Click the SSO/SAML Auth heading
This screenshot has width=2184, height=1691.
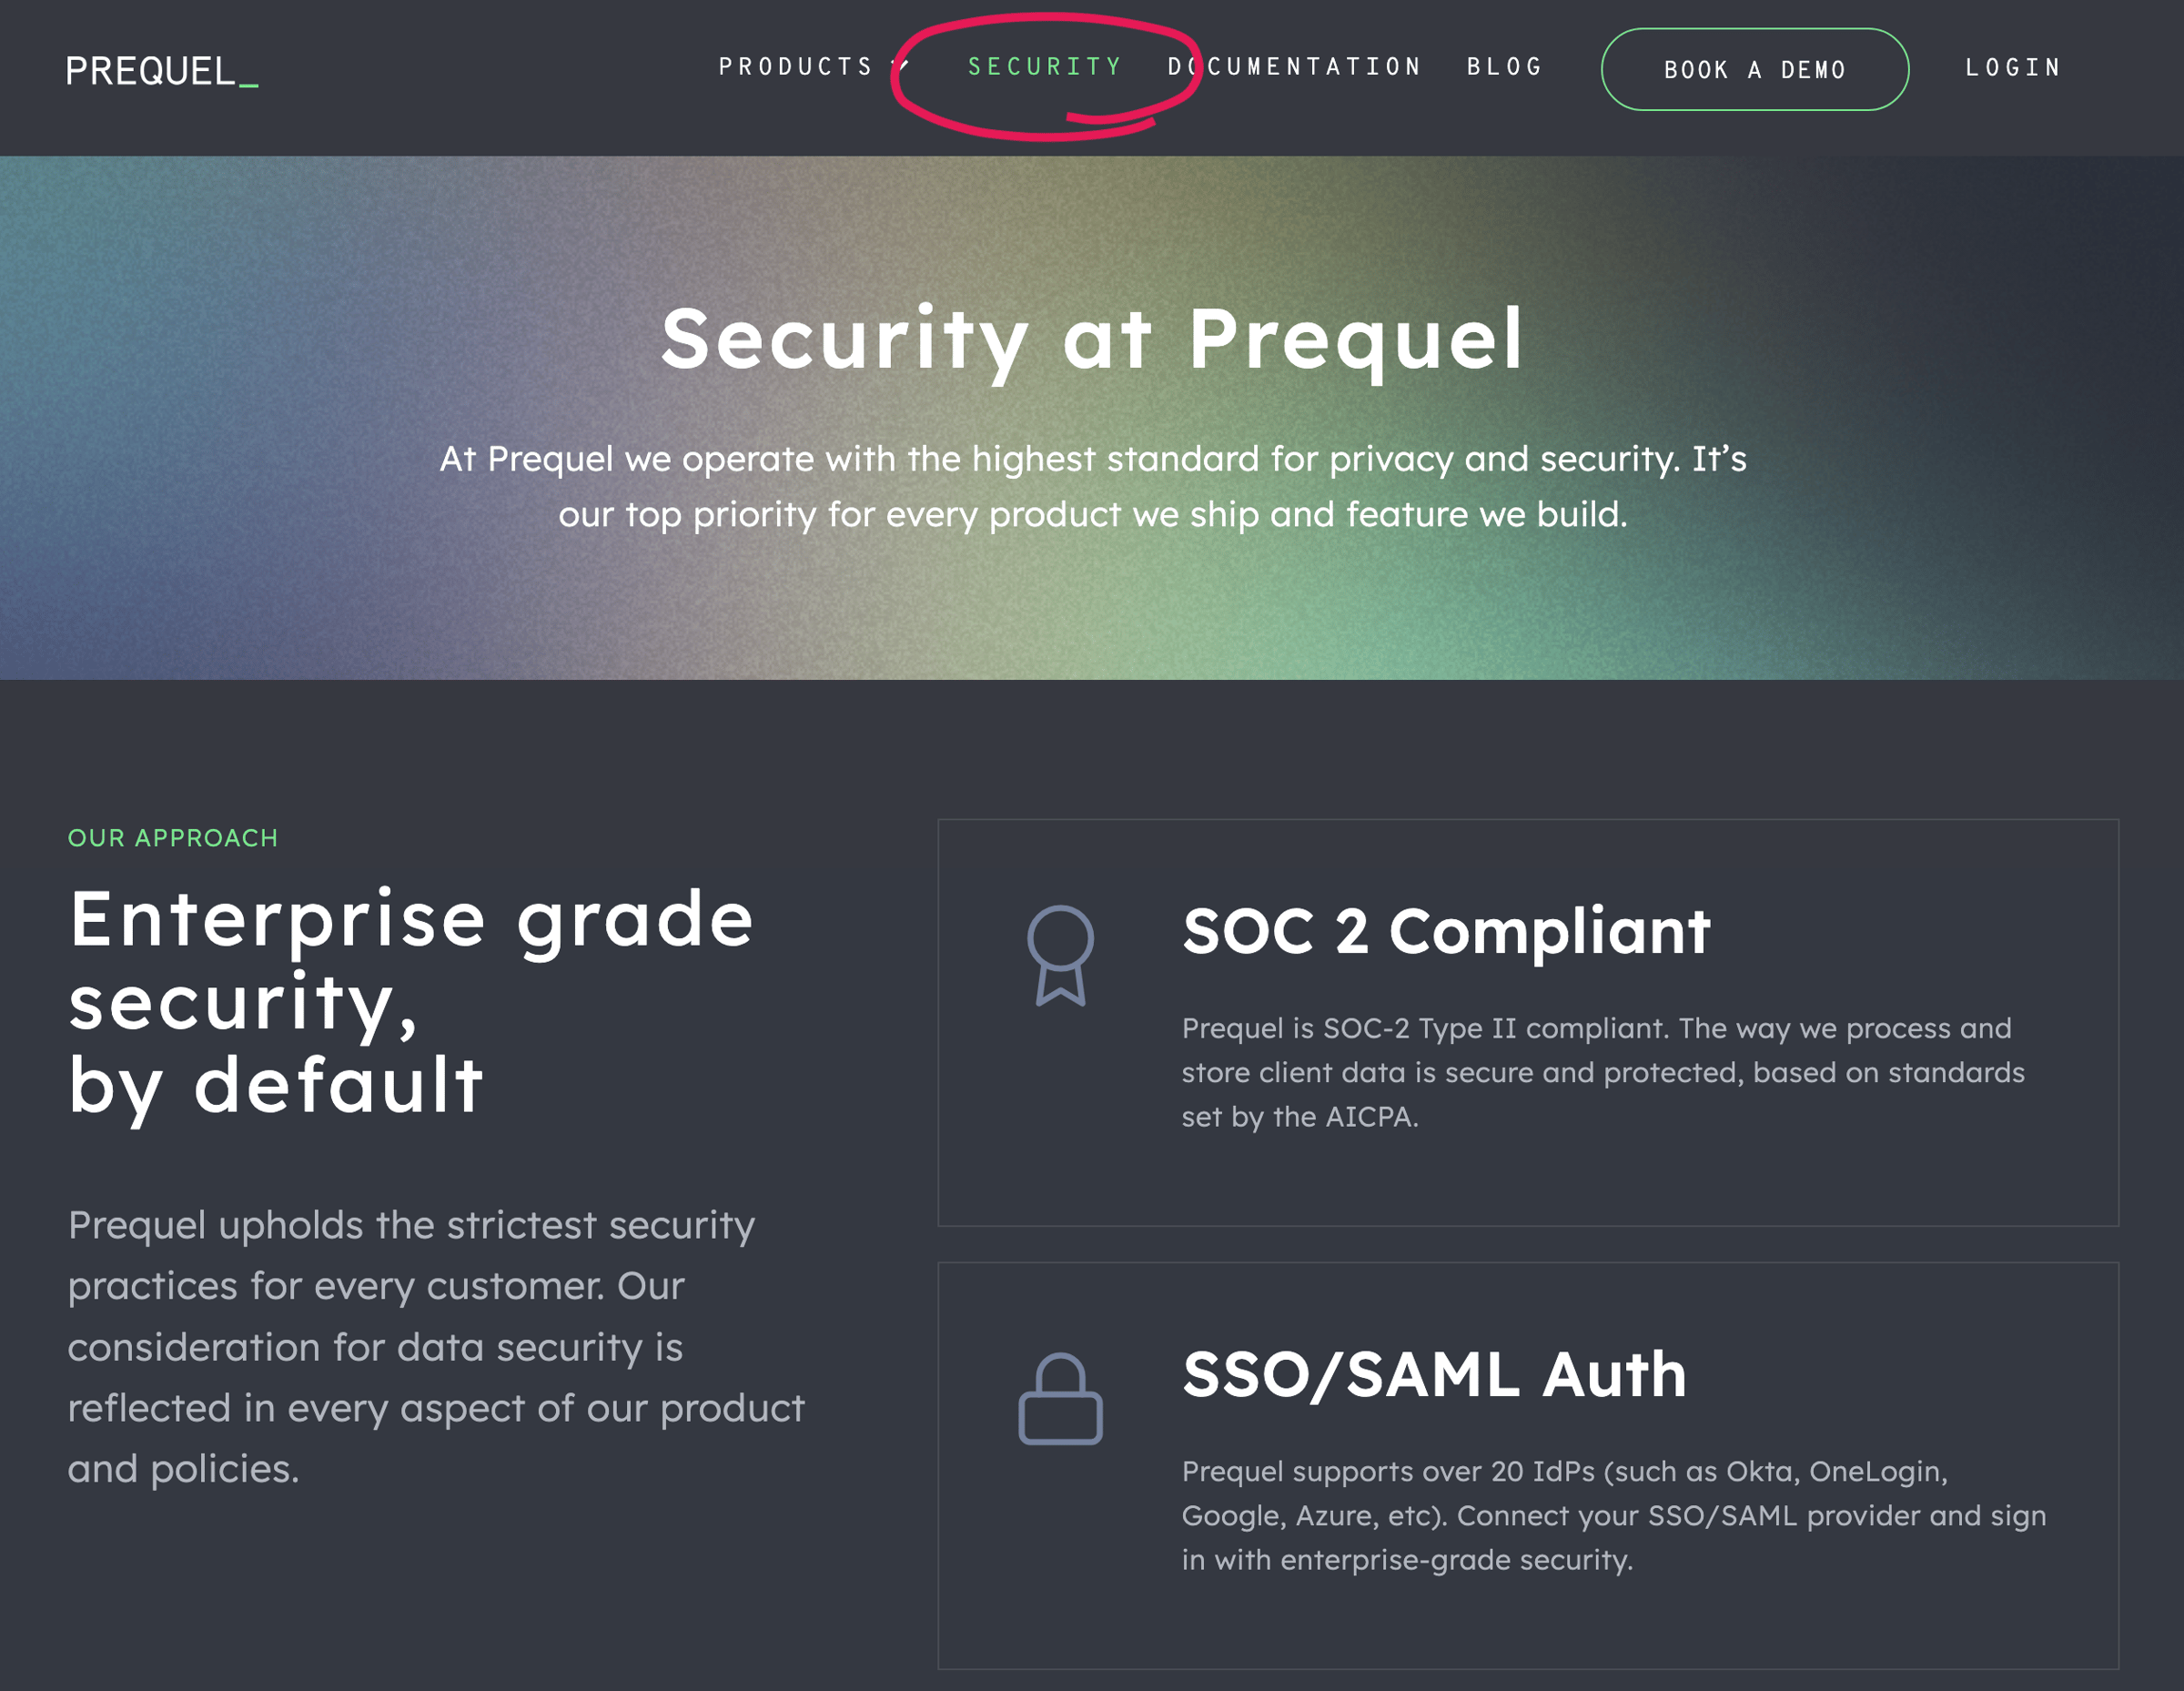1434,1374
